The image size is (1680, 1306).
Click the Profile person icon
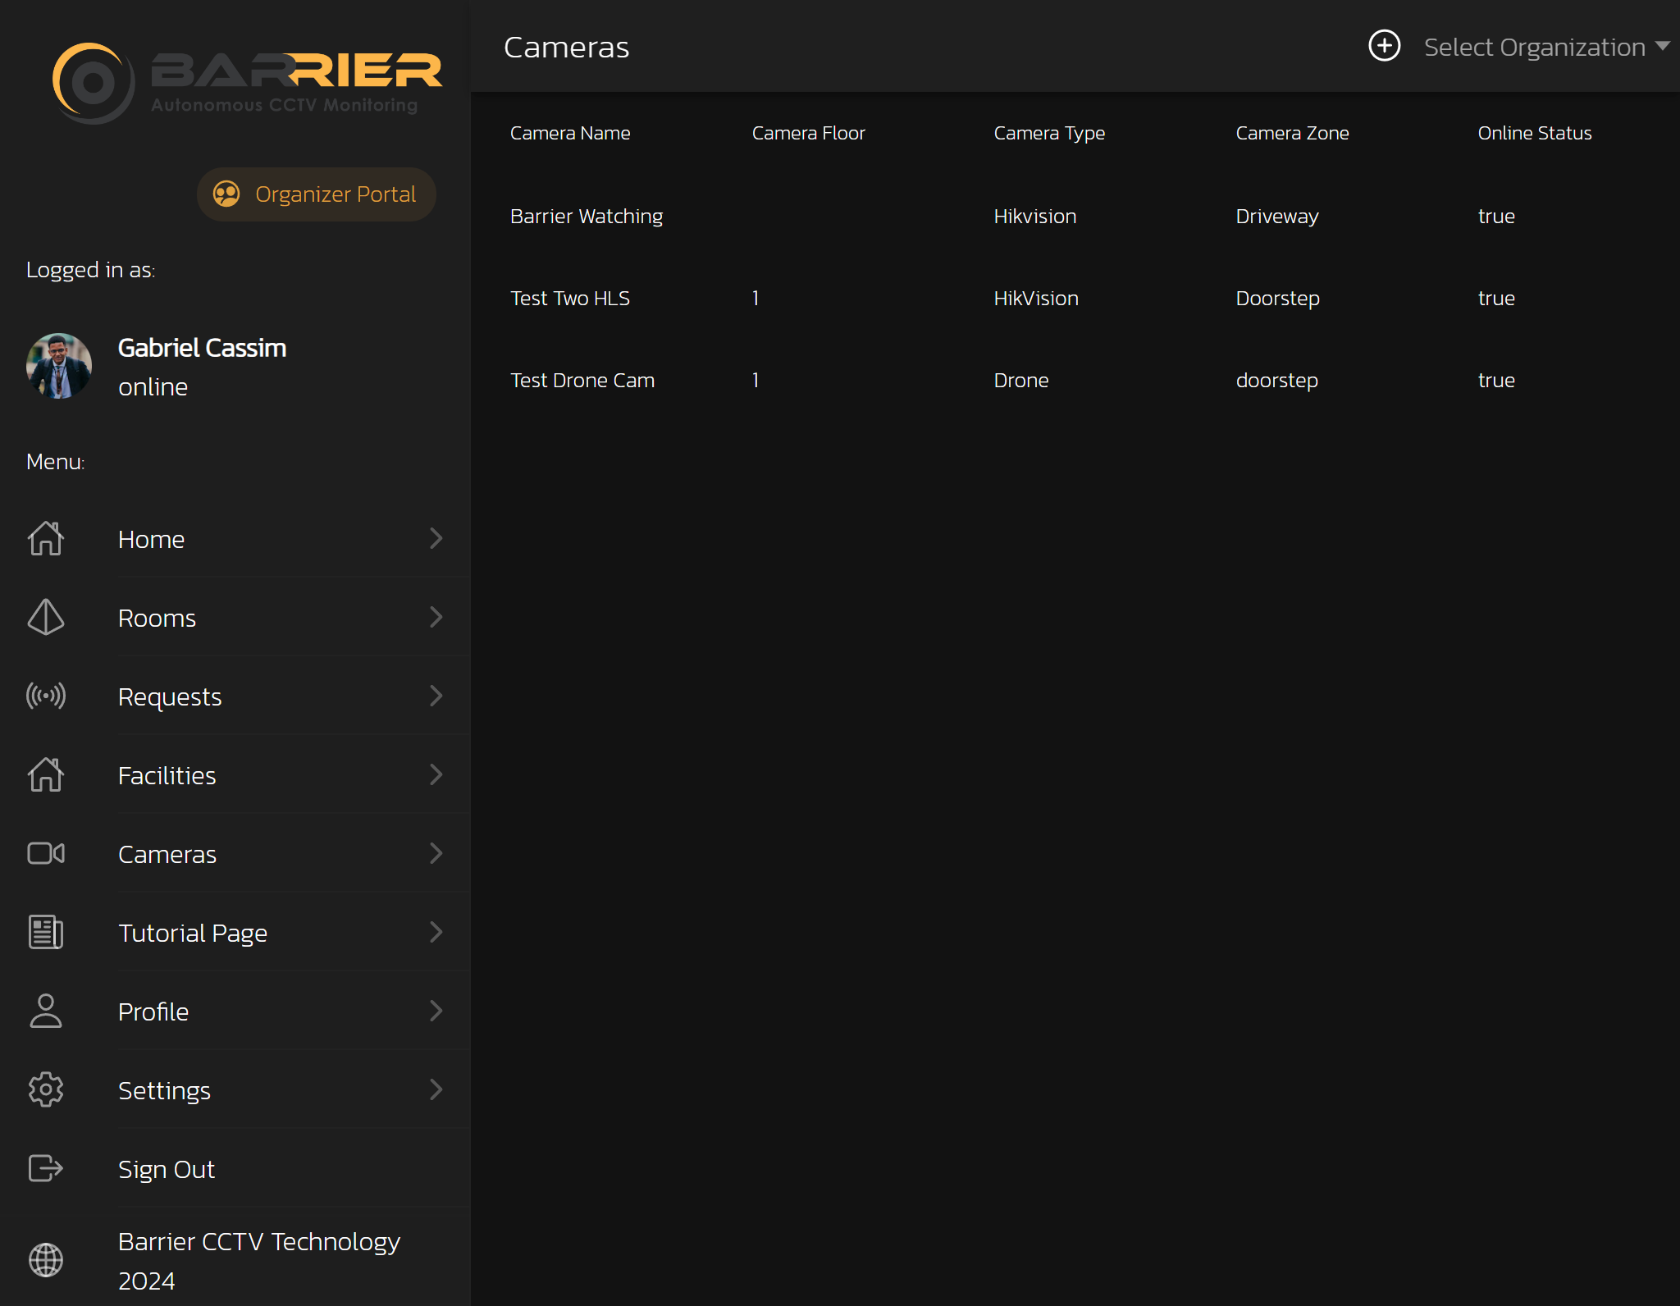46,1011
